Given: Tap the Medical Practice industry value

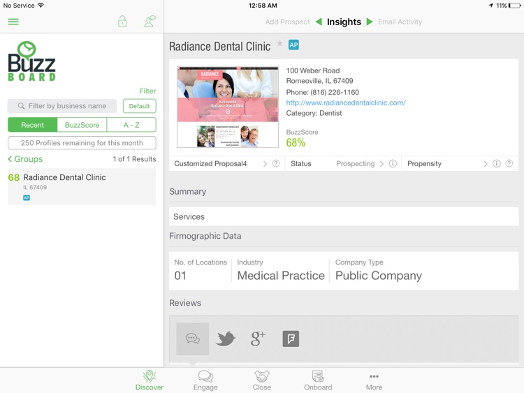Looking at the screenshot, I should 281,276.
